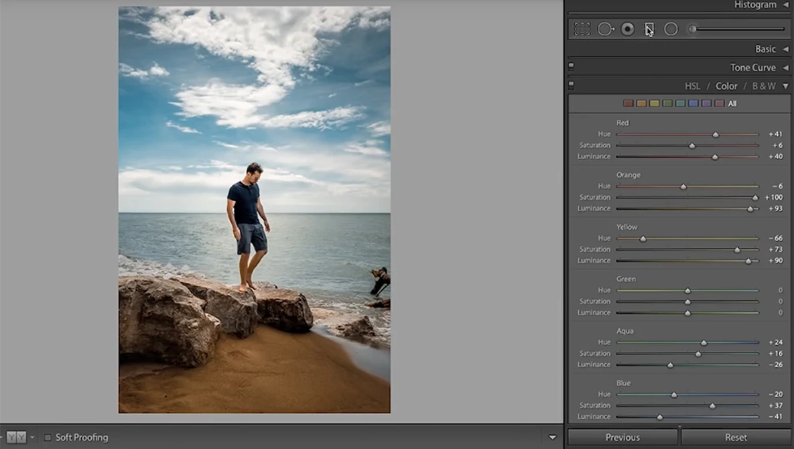
Task: Click the Yellow Saturation slider
Action: pyautogui.click(x=687, y=250)
